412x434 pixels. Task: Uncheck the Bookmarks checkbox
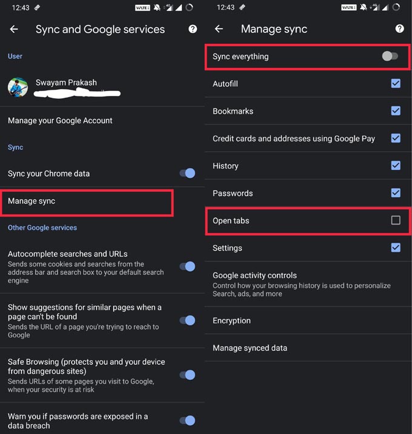click(396, 110)
